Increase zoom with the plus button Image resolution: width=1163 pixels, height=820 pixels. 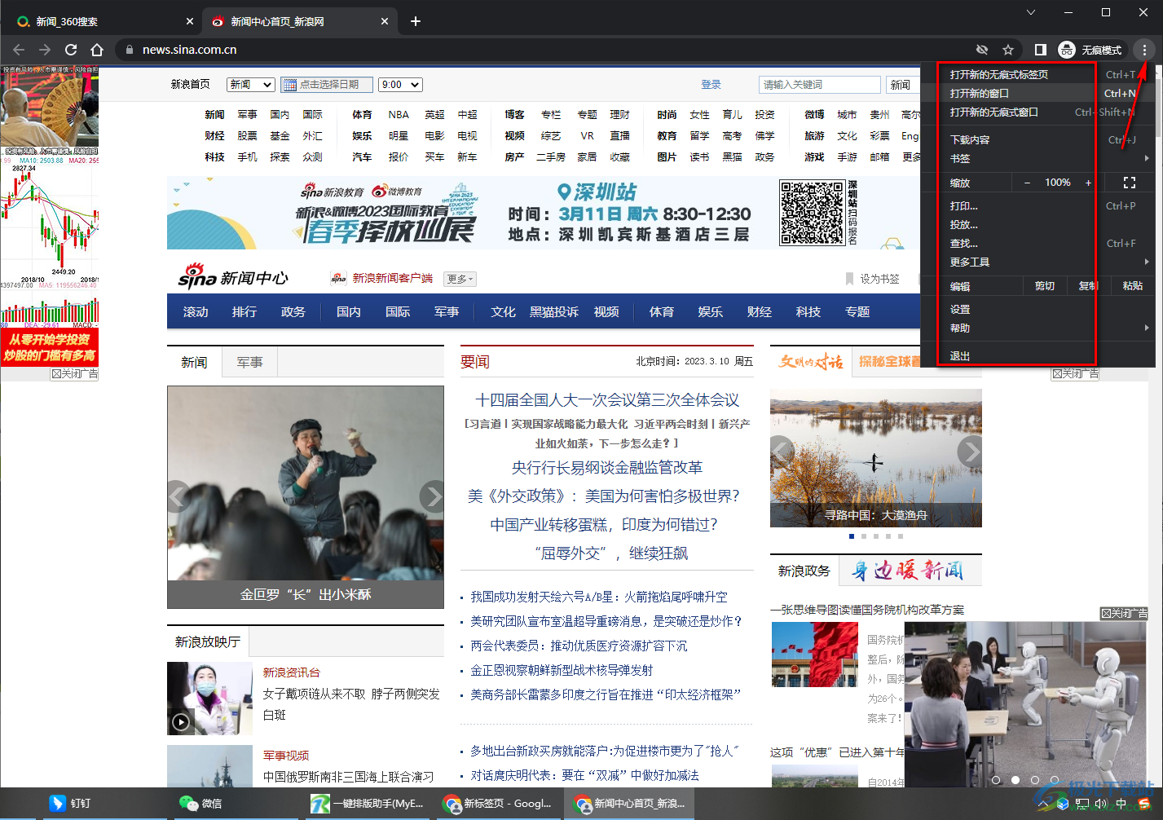click(x=1088, y=183)
